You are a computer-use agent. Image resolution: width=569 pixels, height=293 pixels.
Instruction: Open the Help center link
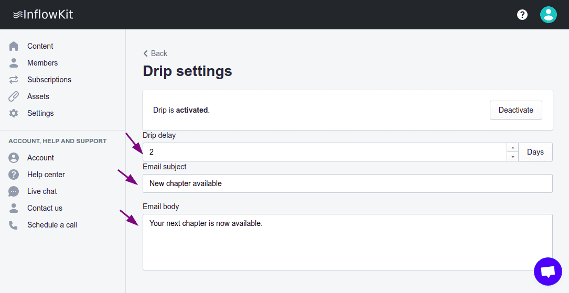(x=46, y=175)
